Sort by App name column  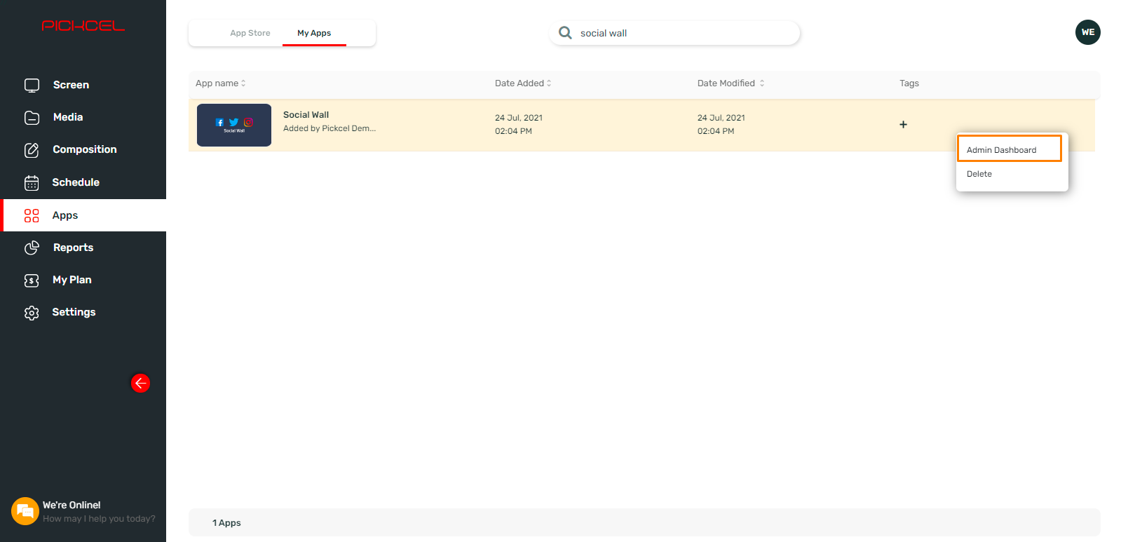[221, 83]
